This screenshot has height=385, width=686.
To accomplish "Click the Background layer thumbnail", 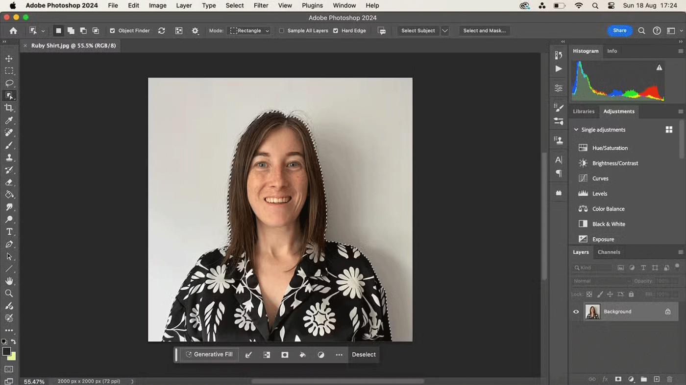I will tap(592, 312).
